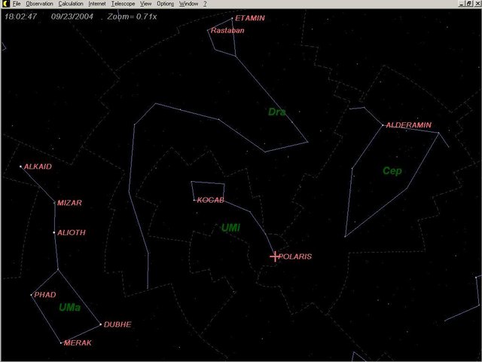This screenshot has height=362, width=482.
Task: Click the red crosshair cursor at Polaris
Action: click(x=275, y=256)
